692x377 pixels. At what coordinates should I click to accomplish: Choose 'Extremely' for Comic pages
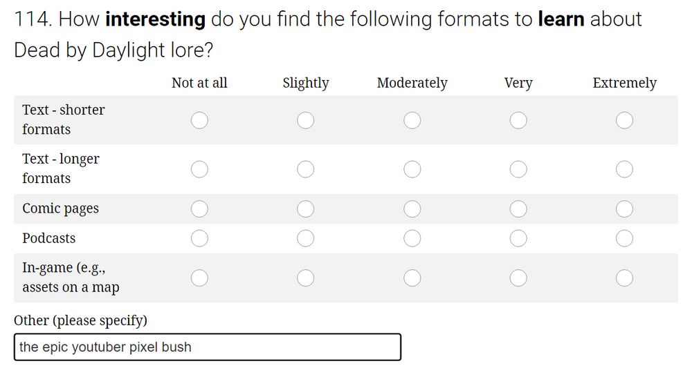624,209
